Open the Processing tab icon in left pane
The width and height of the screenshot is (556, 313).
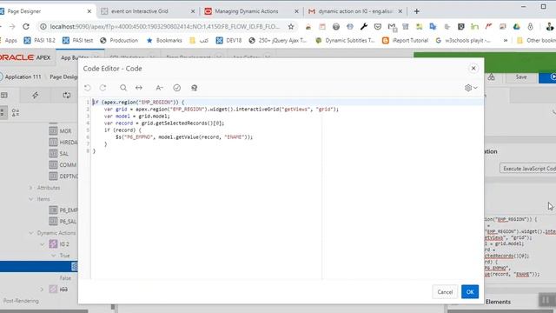pos(67,95)
